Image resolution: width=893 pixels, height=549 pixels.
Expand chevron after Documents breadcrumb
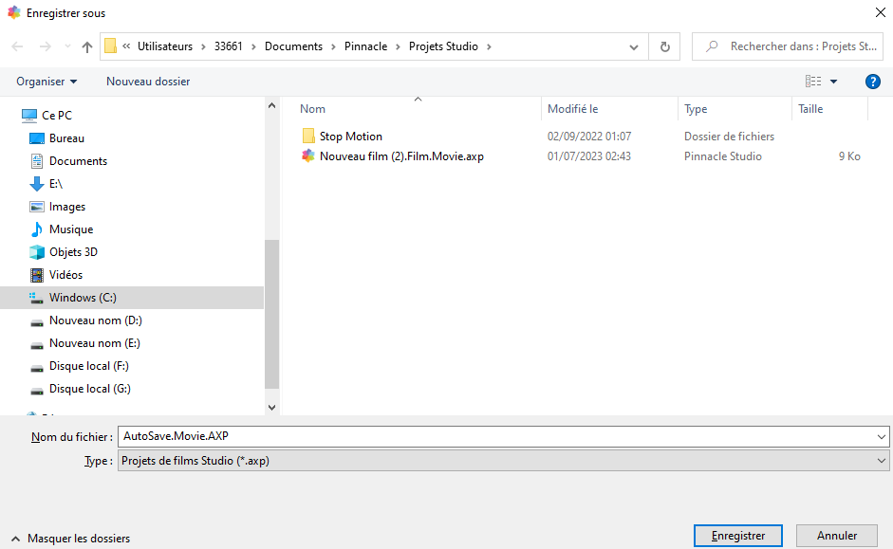[x=333, y=46]
